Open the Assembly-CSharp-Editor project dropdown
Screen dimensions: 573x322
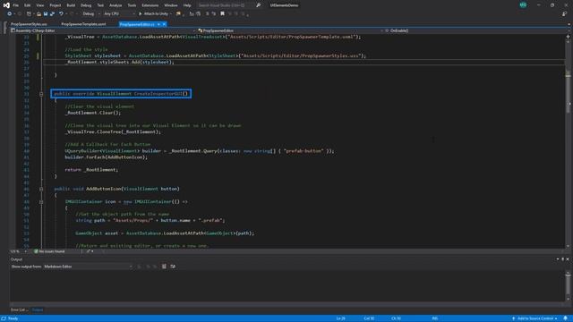103,30
